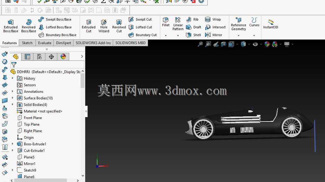This screenshot has height=182, width=325.
Task: Switch to the SOLIDWORKS MBD tab
Action: (x=130, y=43)
